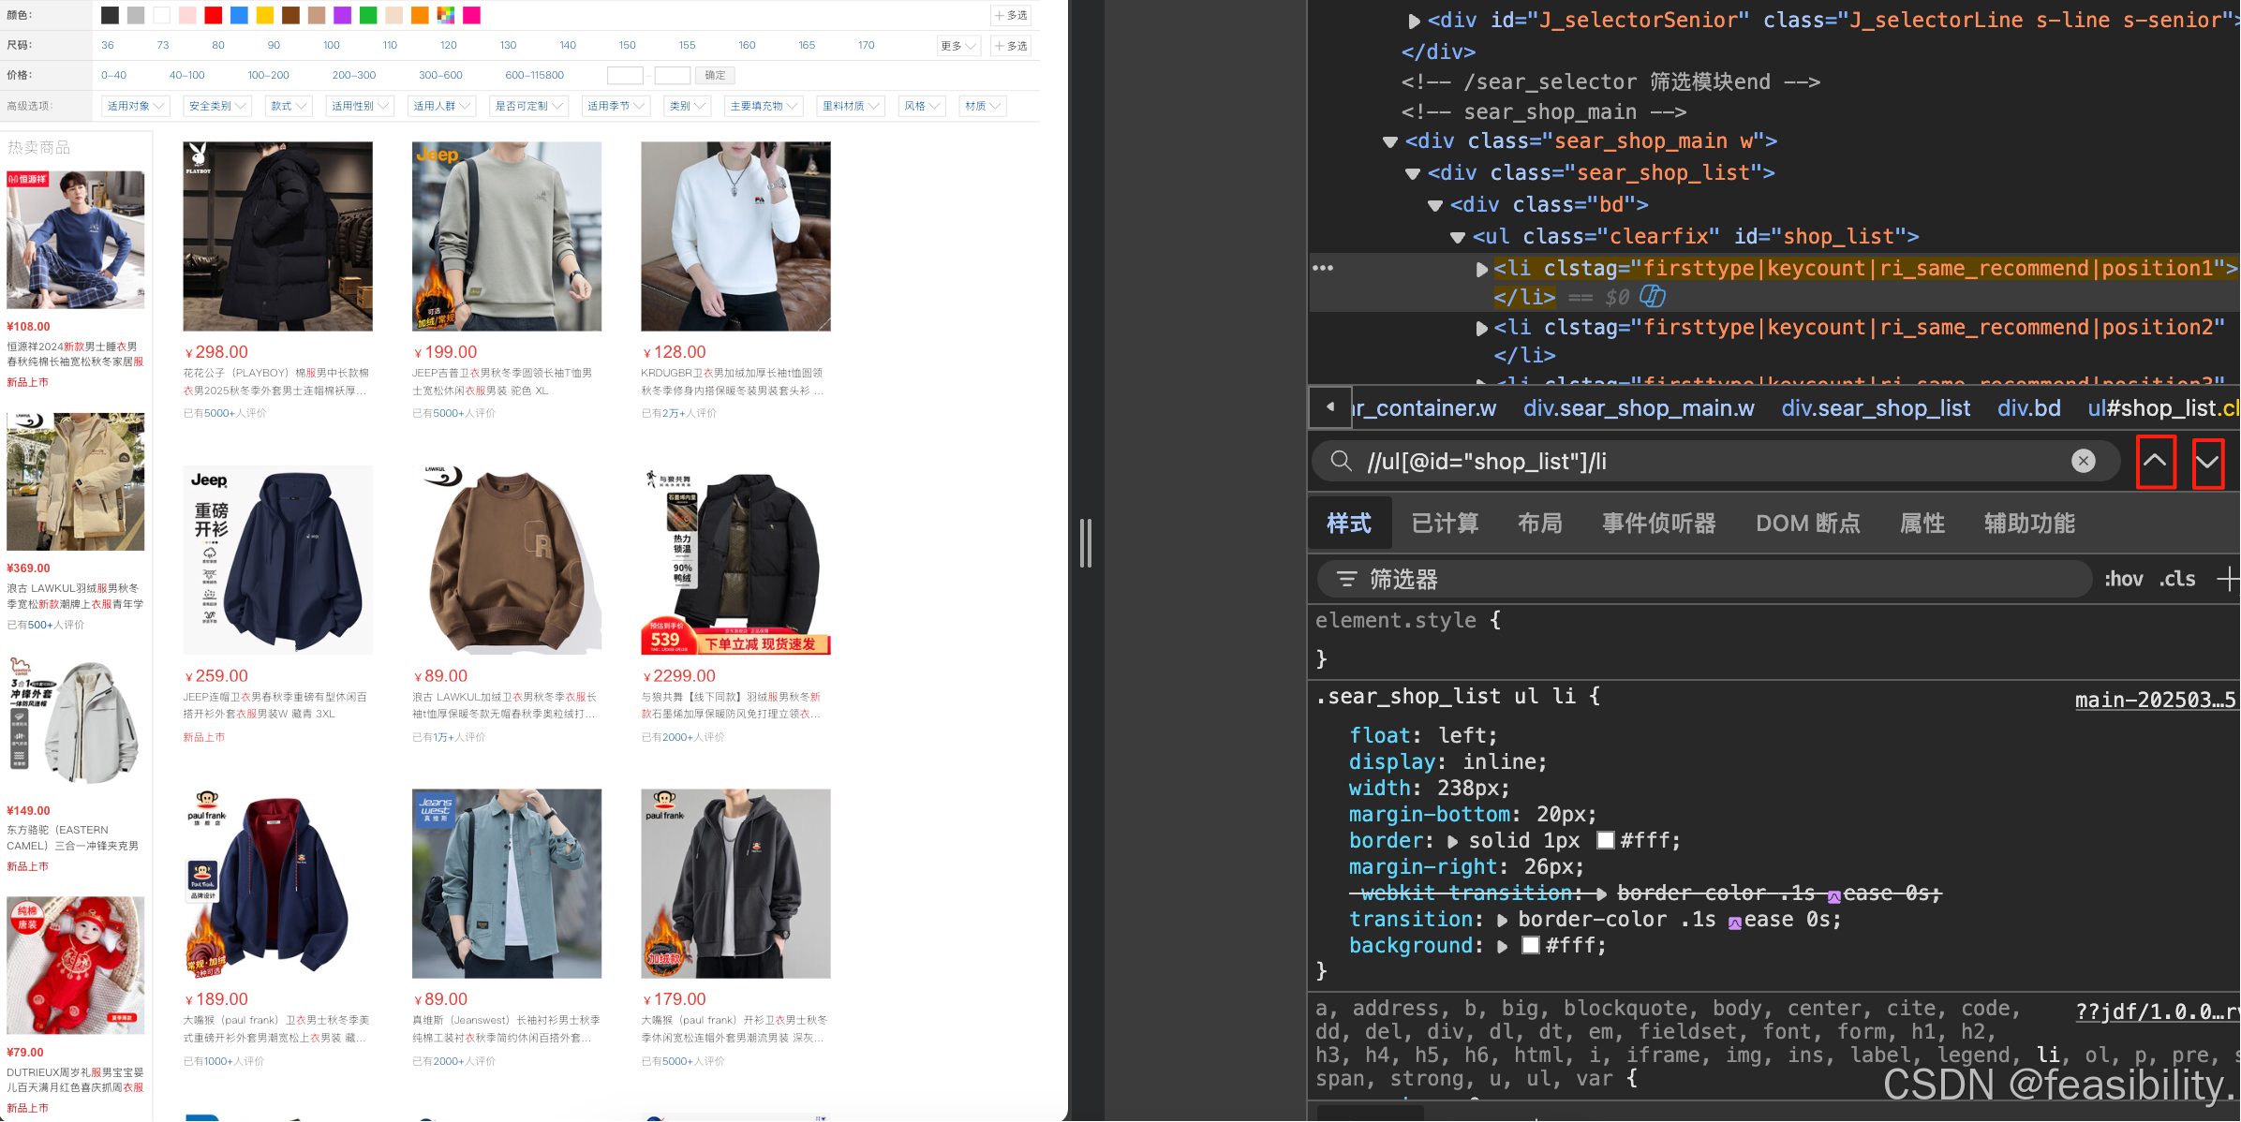Open the 适用季节 filter dropdown

pyautogui.click(x=616, y=106)
